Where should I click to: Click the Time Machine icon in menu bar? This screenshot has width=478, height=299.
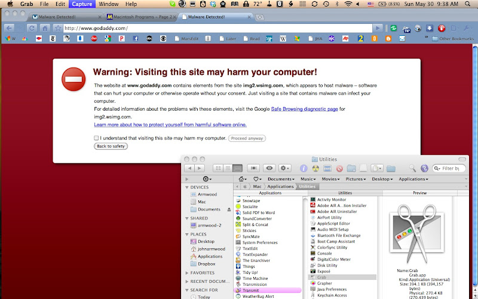point(326,4)
